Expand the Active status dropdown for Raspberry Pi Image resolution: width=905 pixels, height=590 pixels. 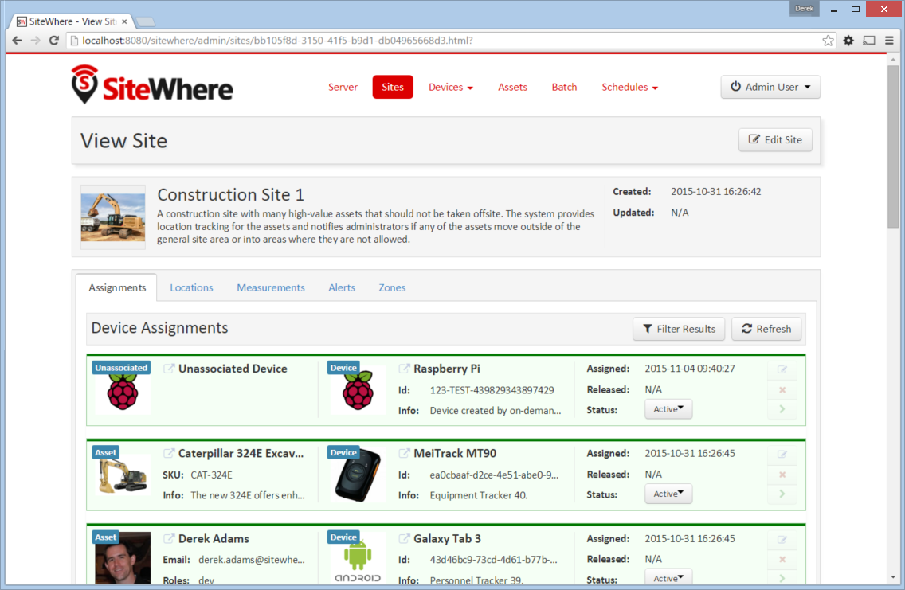pos(668,409)
